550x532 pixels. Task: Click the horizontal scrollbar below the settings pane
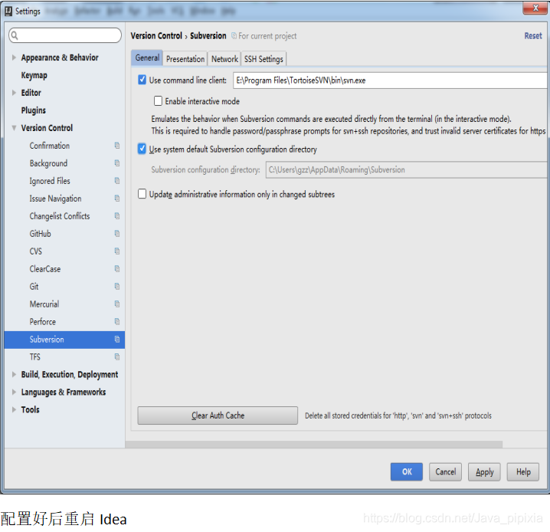(x=314, y=445)
